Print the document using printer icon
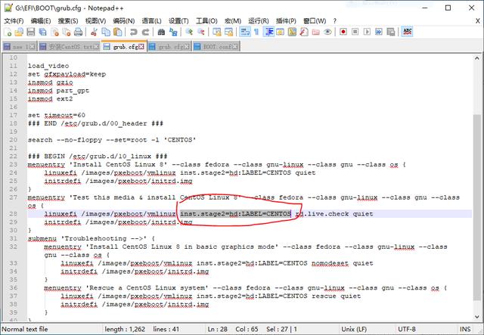Viewport: 484px width, 335px height. click(x=79, y=32)
